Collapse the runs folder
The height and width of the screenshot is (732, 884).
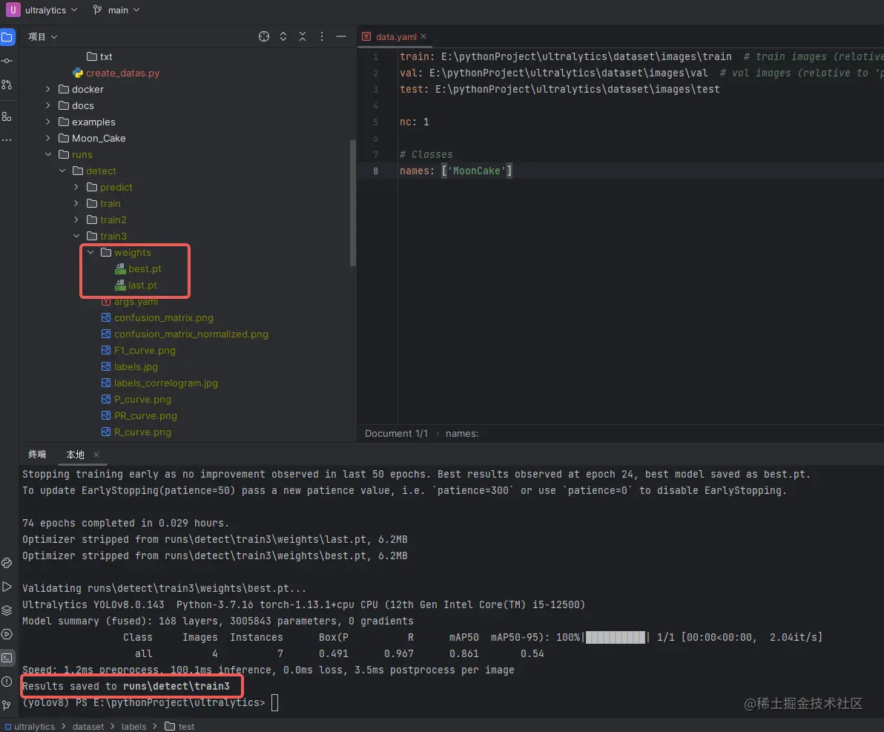[48, 154]
